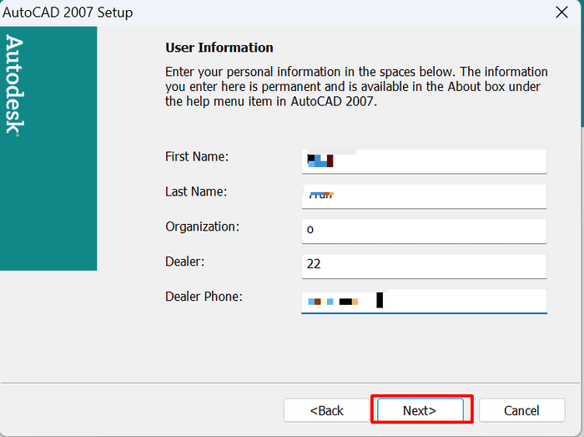The width and height of the screenshot is (584, 437).
Task: Click the Organization label
Action: [x=202, y=226]
